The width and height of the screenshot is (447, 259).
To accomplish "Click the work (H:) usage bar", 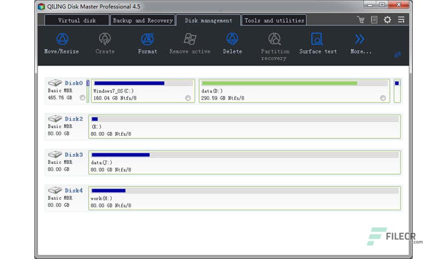I will pyautogui.click(x=244, y=191).
